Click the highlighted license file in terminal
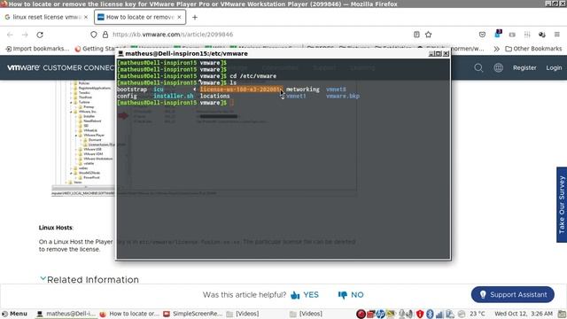 click(241, 89)
